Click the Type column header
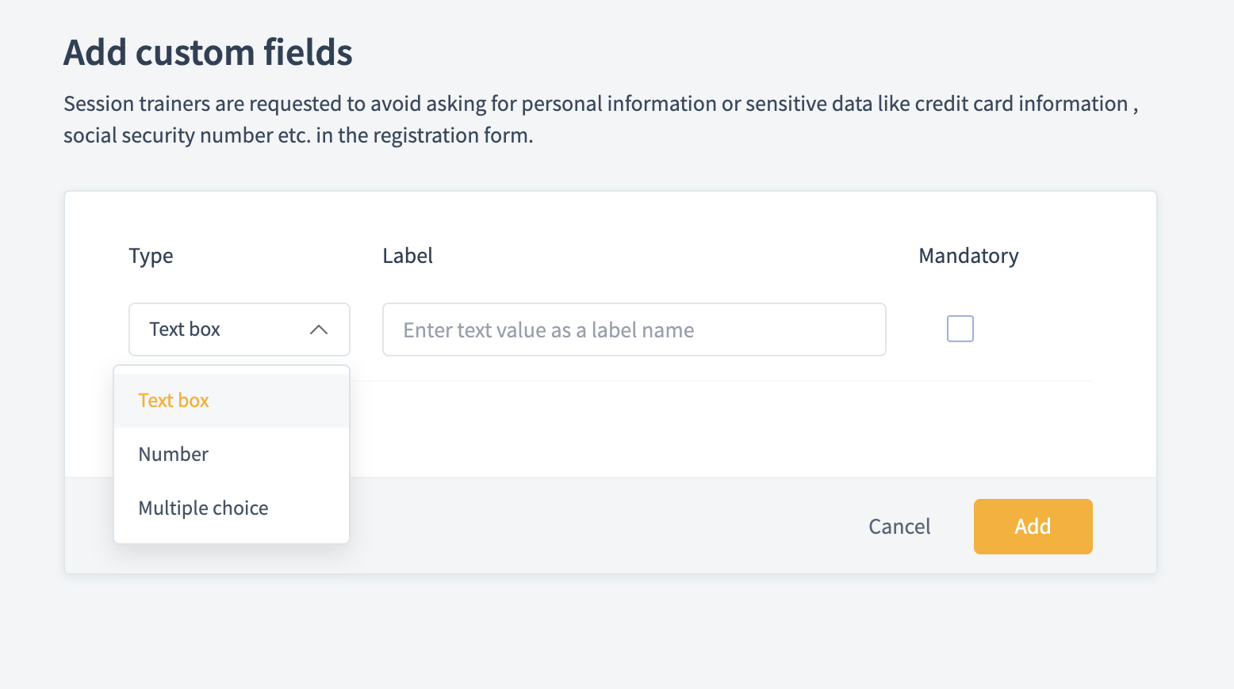The image size is (1234, 689). click(151, 256)
